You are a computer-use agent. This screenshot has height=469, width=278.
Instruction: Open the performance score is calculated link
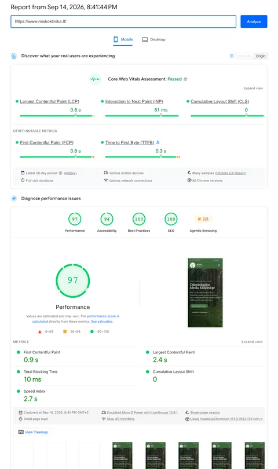click(76, 319)
